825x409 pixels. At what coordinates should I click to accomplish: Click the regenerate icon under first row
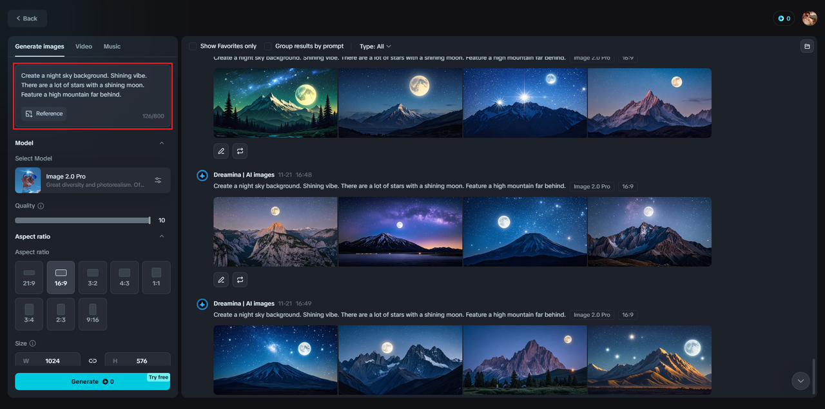pyautogui.click(x=240, y=151)
